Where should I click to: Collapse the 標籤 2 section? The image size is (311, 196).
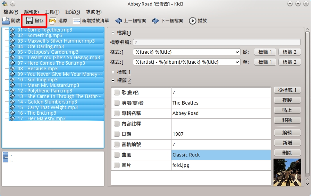pyautogui.click(x=113, y=81)
